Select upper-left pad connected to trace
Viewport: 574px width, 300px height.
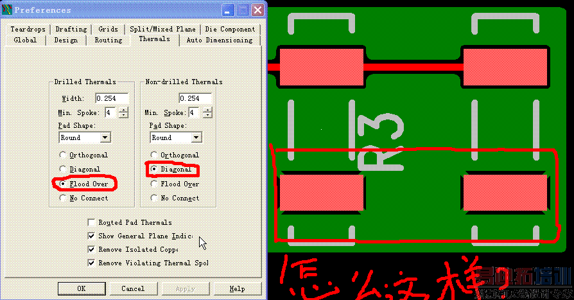point(322,67)
